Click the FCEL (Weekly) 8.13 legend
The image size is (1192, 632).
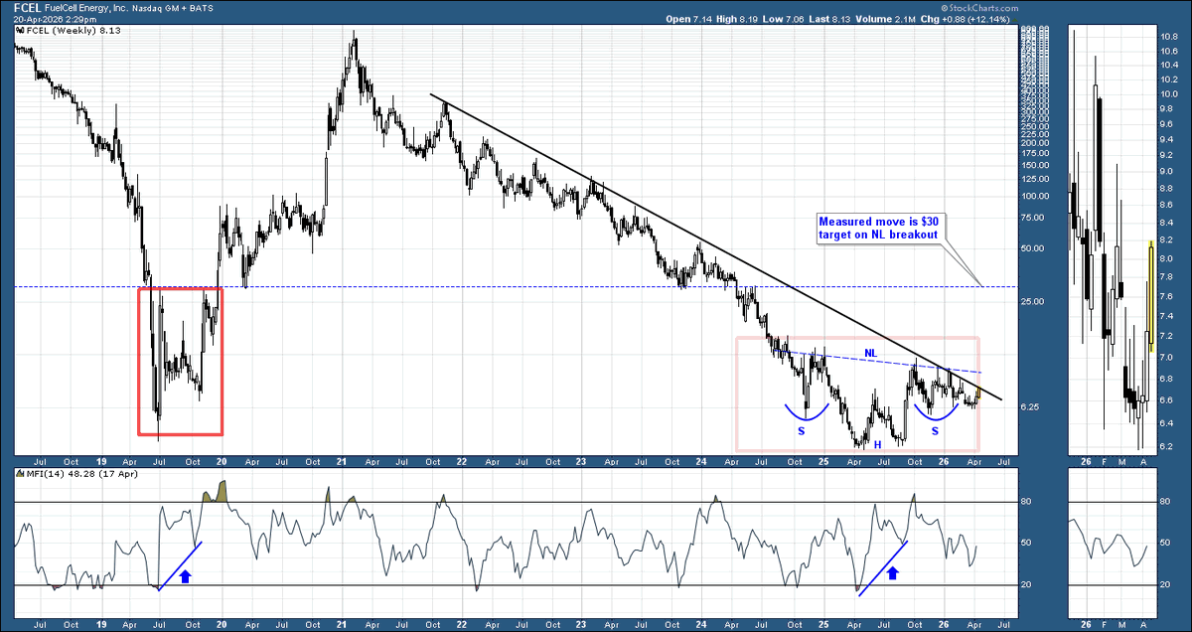coord(74,32)
